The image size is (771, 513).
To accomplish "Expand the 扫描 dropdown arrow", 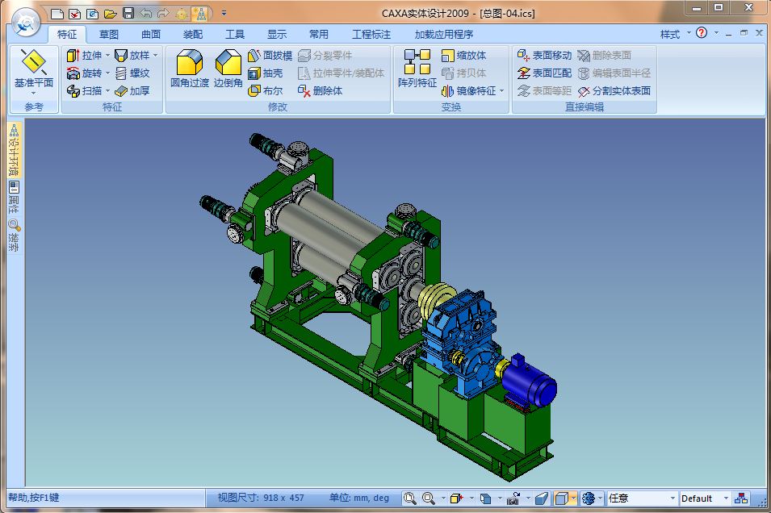I will point(107,91).
